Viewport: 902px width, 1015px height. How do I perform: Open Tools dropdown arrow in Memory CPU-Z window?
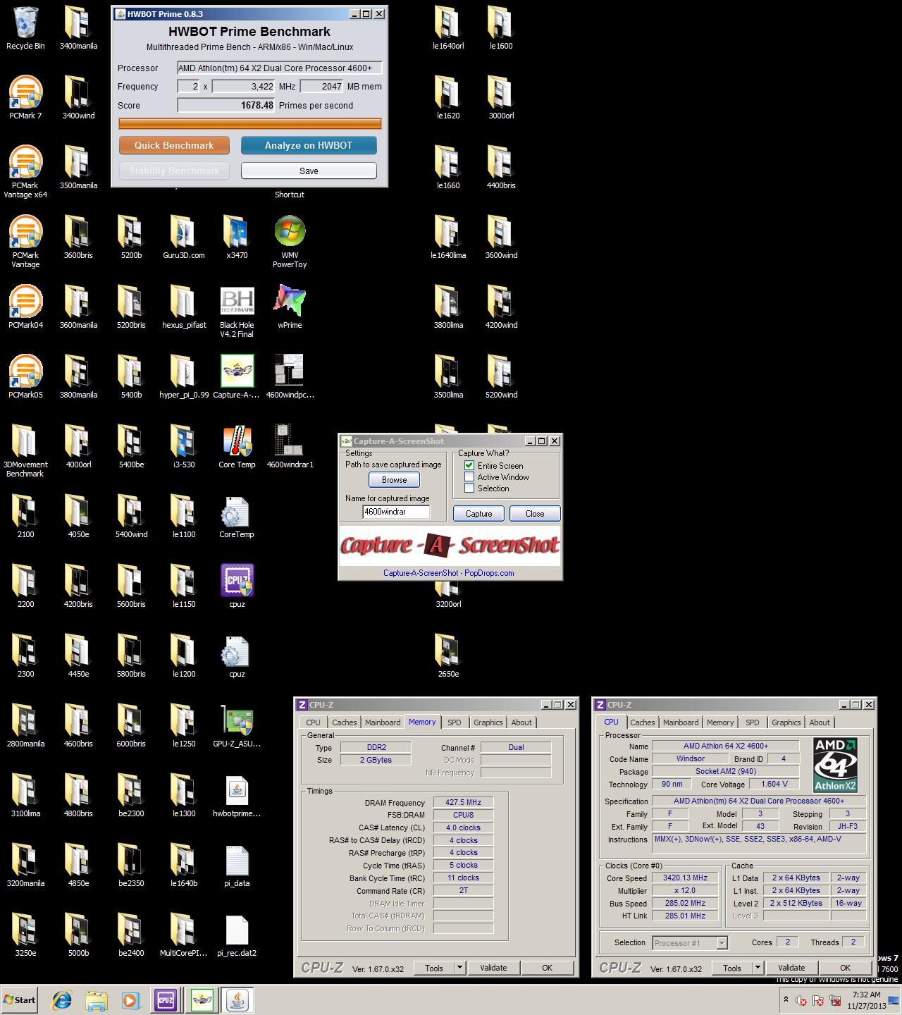459,968
